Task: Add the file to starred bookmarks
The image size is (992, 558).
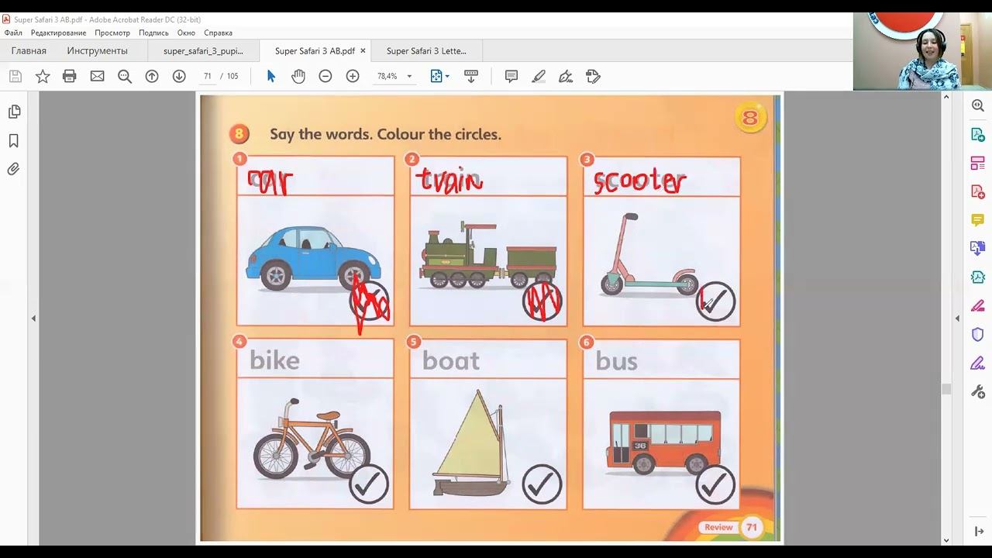Action: pos(43,76)
